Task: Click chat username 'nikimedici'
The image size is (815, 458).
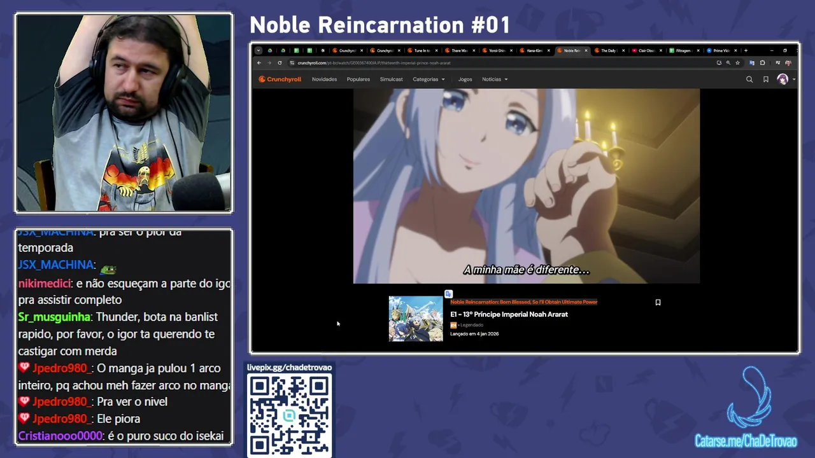Action: tap(45, 283)
